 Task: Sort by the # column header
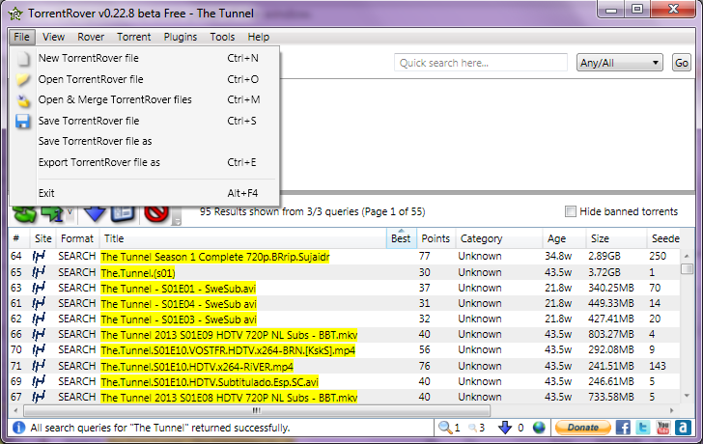(x=19, y=238)
